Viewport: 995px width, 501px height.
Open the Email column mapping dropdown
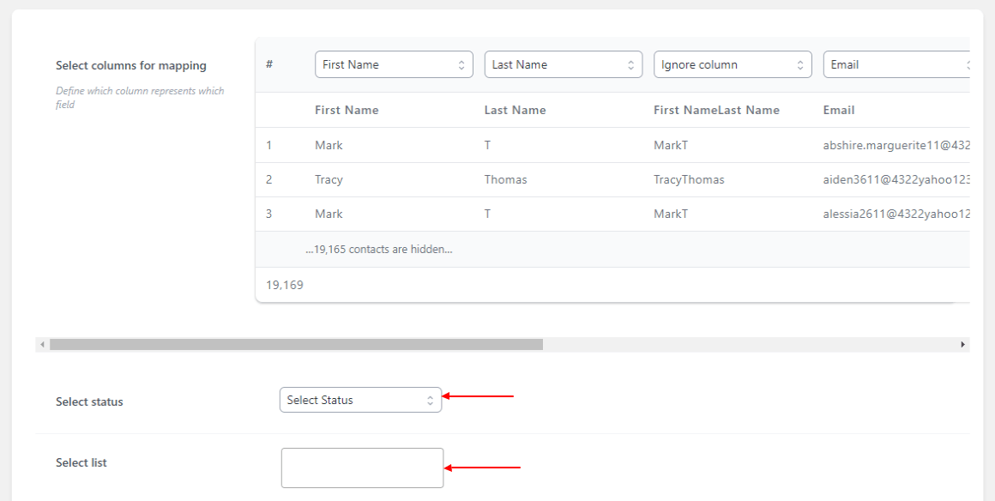pyautogui.click(x=896, y=64)
